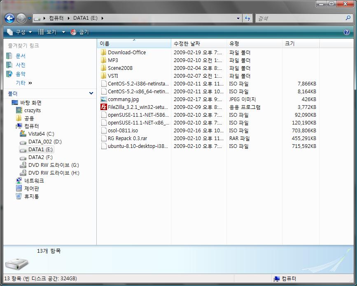Select CentOS-5.2-x86_64-netin file icon

104,91
